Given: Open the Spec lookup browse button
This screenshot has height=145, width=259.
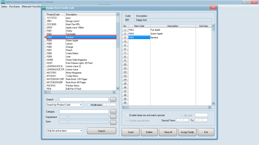Looking at the screenshot, I should [113, 123].
